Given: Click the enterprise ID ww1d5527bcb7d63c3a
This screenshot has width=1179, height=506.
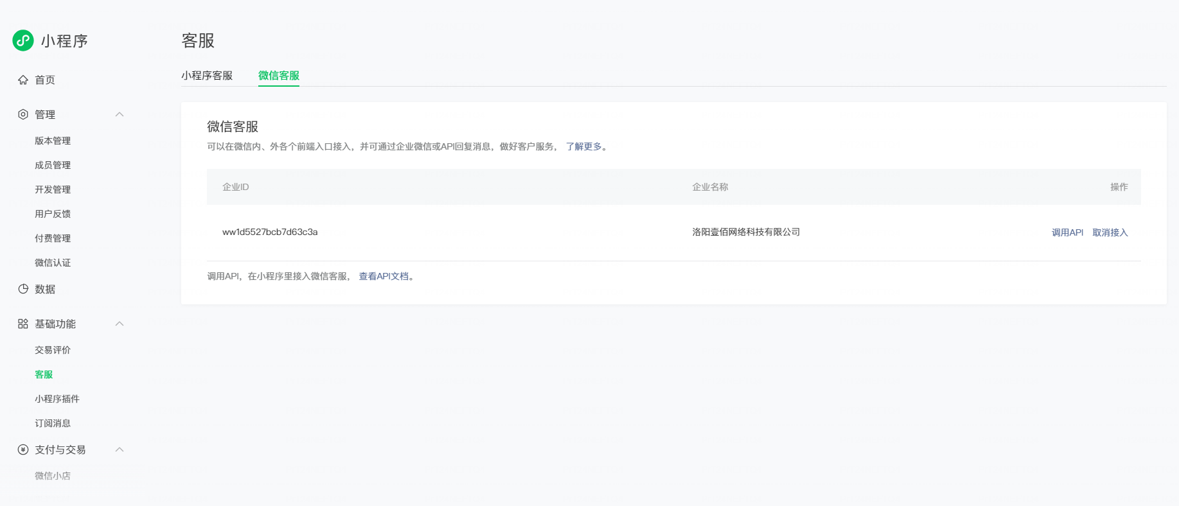Looking at the screenshot, I should (x=270, y=232).
